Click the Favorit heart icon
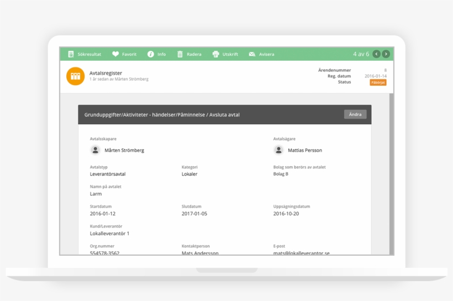This screenshot has width=453, height=301. (x=115, y=54)
